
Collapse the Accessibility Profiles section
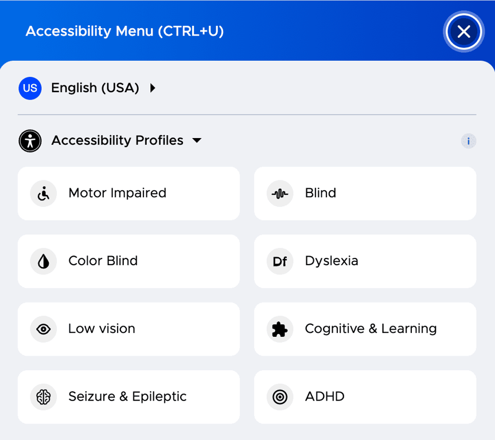click(x=197, y=141)
